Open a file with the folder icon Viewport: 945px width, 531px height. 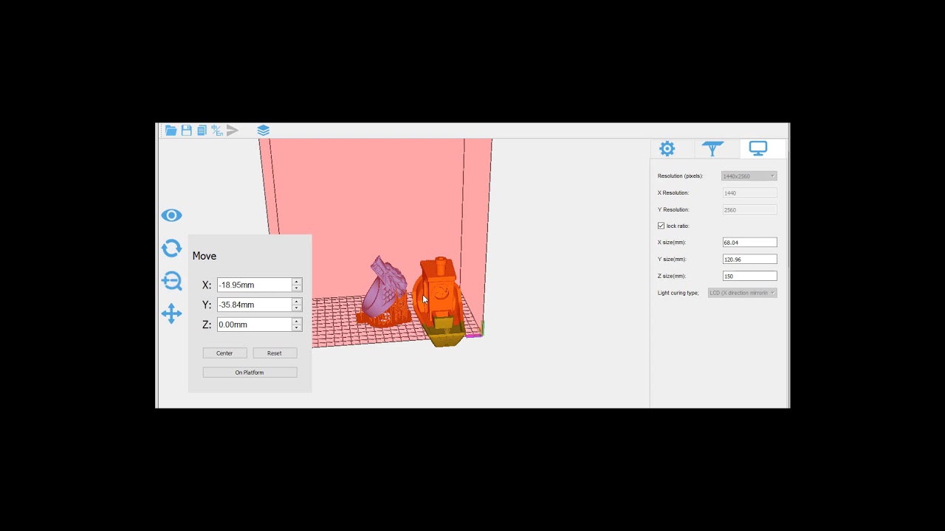(x=171, y=131)
